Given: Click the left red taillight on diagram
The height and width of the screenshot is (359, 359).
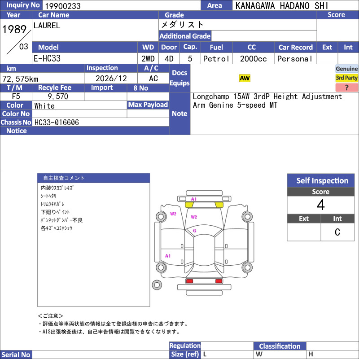Looking at the screenshot, I should [x=189, y=281].
